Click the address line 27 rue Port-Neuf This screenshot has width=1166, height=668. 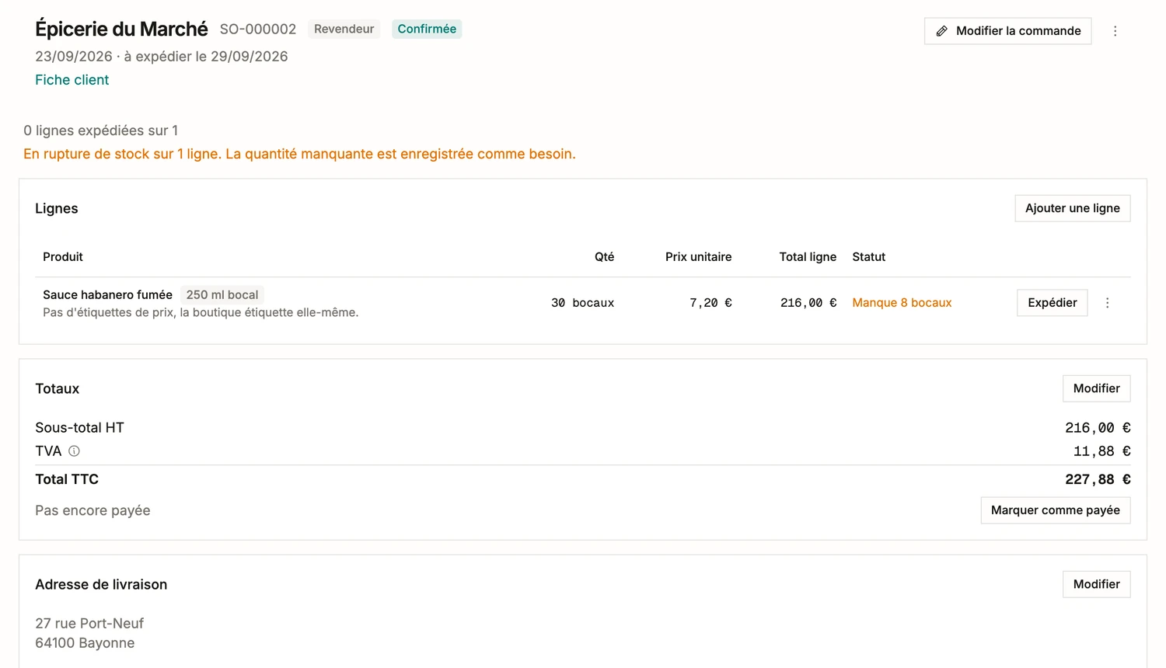coord(89,624)
